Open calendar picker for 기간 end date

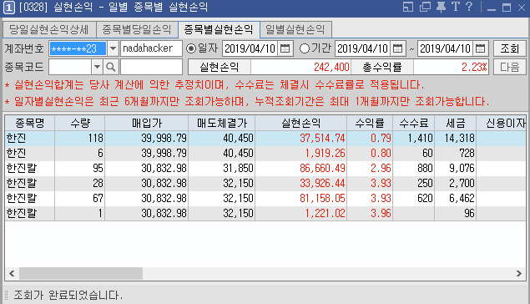click(480, 48)
